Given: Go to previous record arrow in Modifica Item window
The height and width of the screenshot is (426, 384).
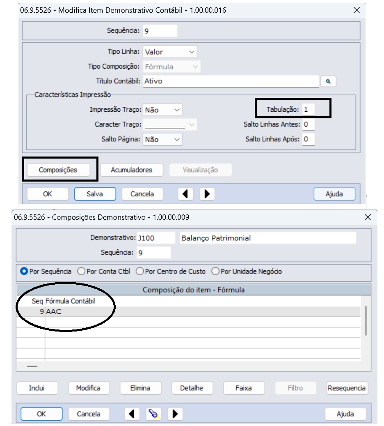Looking at the screenshot, I should tap(185, 194).
